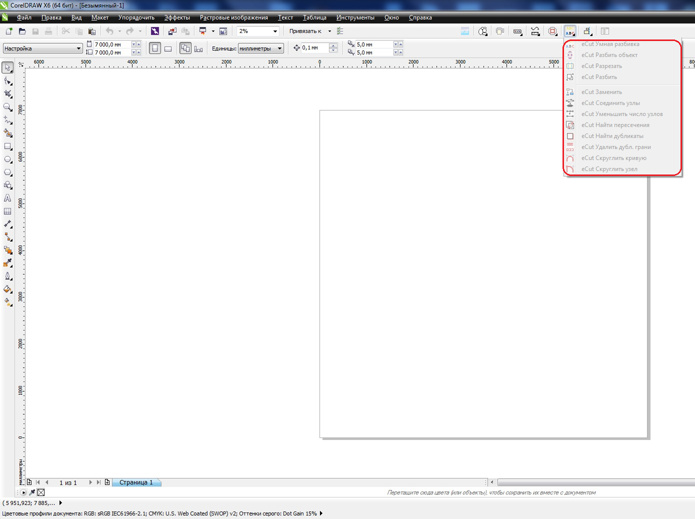Click the eCut logo toolbar button
695x519 pixels.
click(465, 31)
